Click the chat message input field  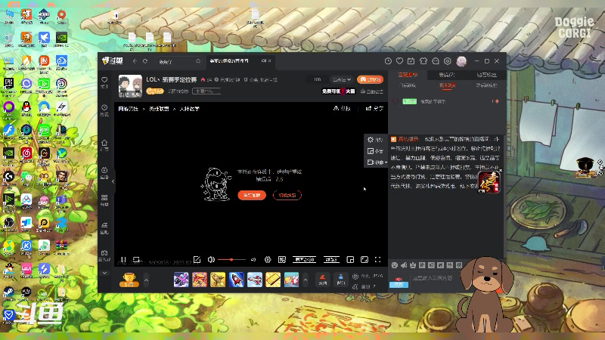click(436, 278)
